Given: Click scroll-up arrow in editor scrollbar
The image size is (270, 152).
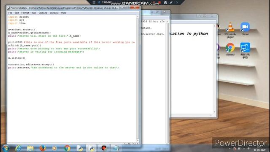Looking at the screenshot, I should pos(138,17).
